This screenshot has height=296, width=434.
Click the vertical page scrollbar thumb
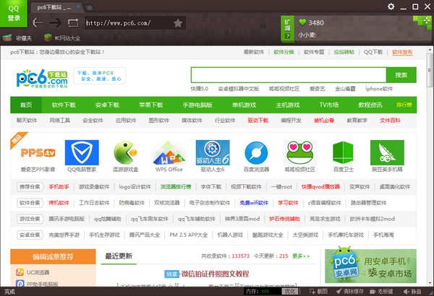click(430, 71)
